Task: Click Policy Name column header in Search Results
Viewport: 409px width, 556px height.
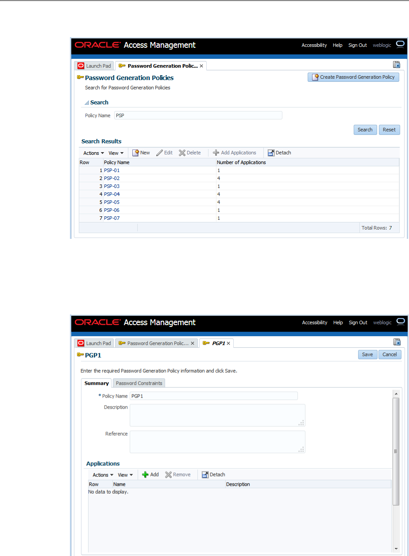Action: coord(159,162)
